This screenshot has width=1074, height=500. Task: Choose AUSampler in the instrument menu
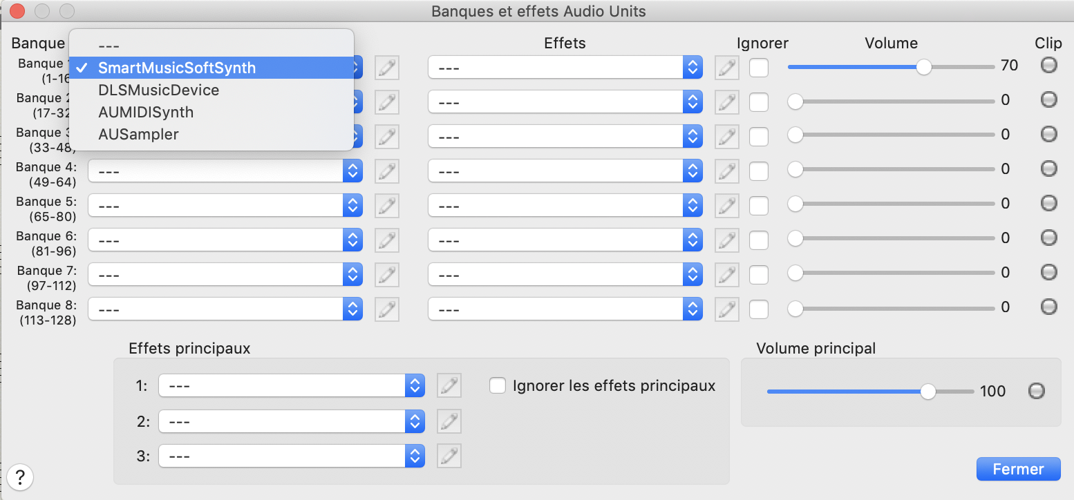pos(138,135)
